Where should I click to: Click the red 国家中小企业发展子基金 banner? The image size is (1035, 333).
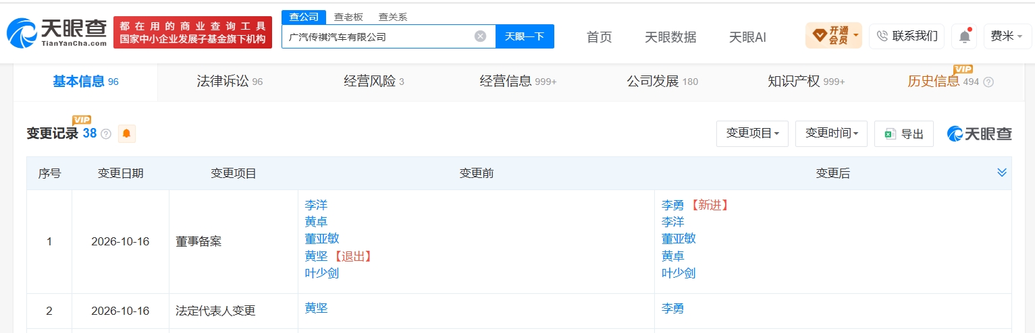192,32
